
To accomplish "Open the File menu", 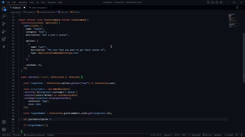I will tap(8, 2).
